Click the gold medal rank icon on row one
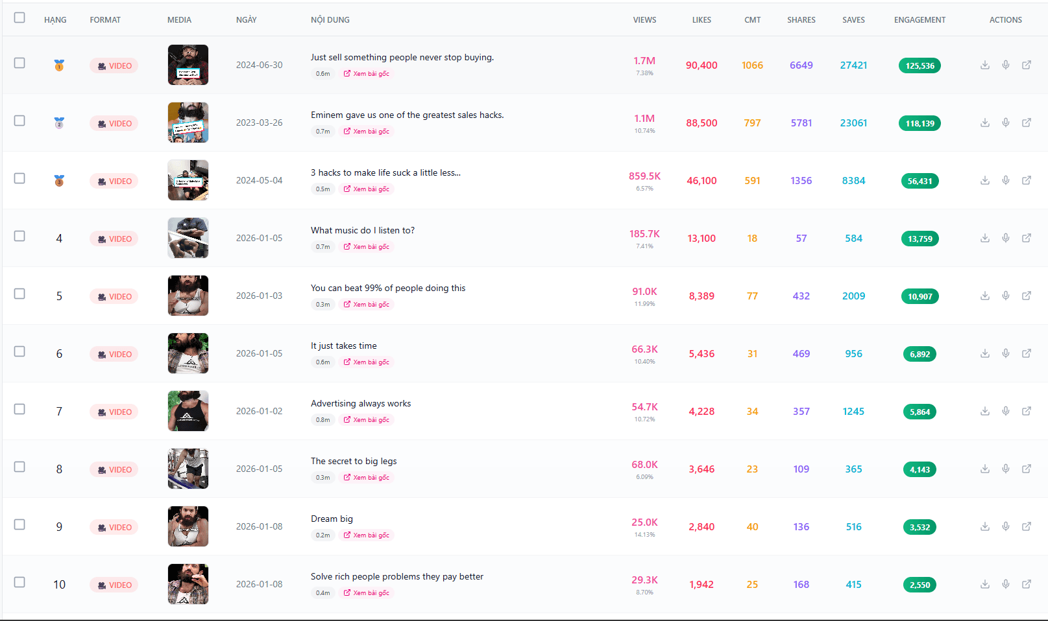This screenshot has width=1048, height=621. coord(59,65)
